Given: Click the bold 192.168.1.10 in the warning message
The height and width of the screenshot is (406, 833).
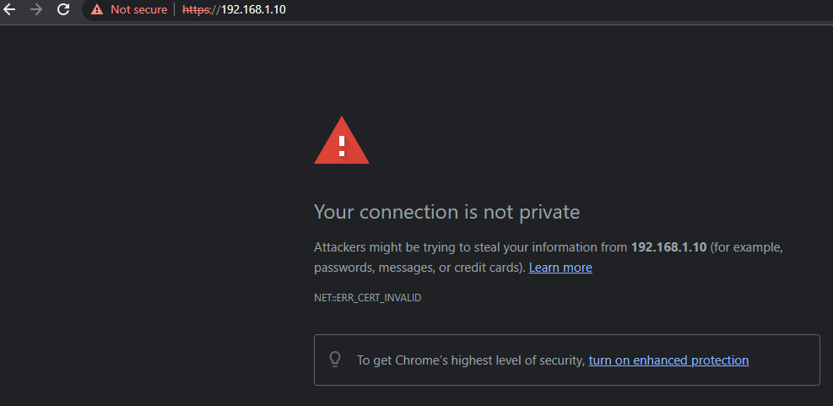Looking at the screenshot, I should [x=668, y=248].
